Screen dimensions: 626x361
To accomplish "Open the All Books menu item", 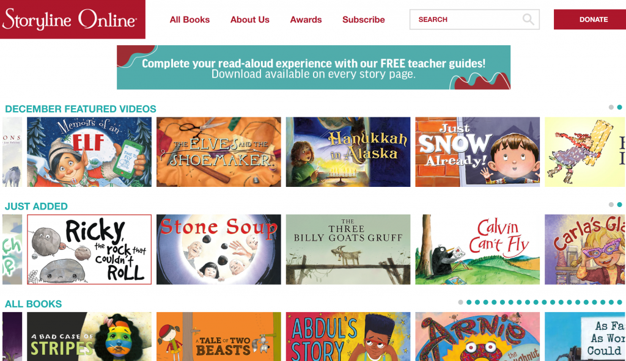I will (x=190, y=20).
